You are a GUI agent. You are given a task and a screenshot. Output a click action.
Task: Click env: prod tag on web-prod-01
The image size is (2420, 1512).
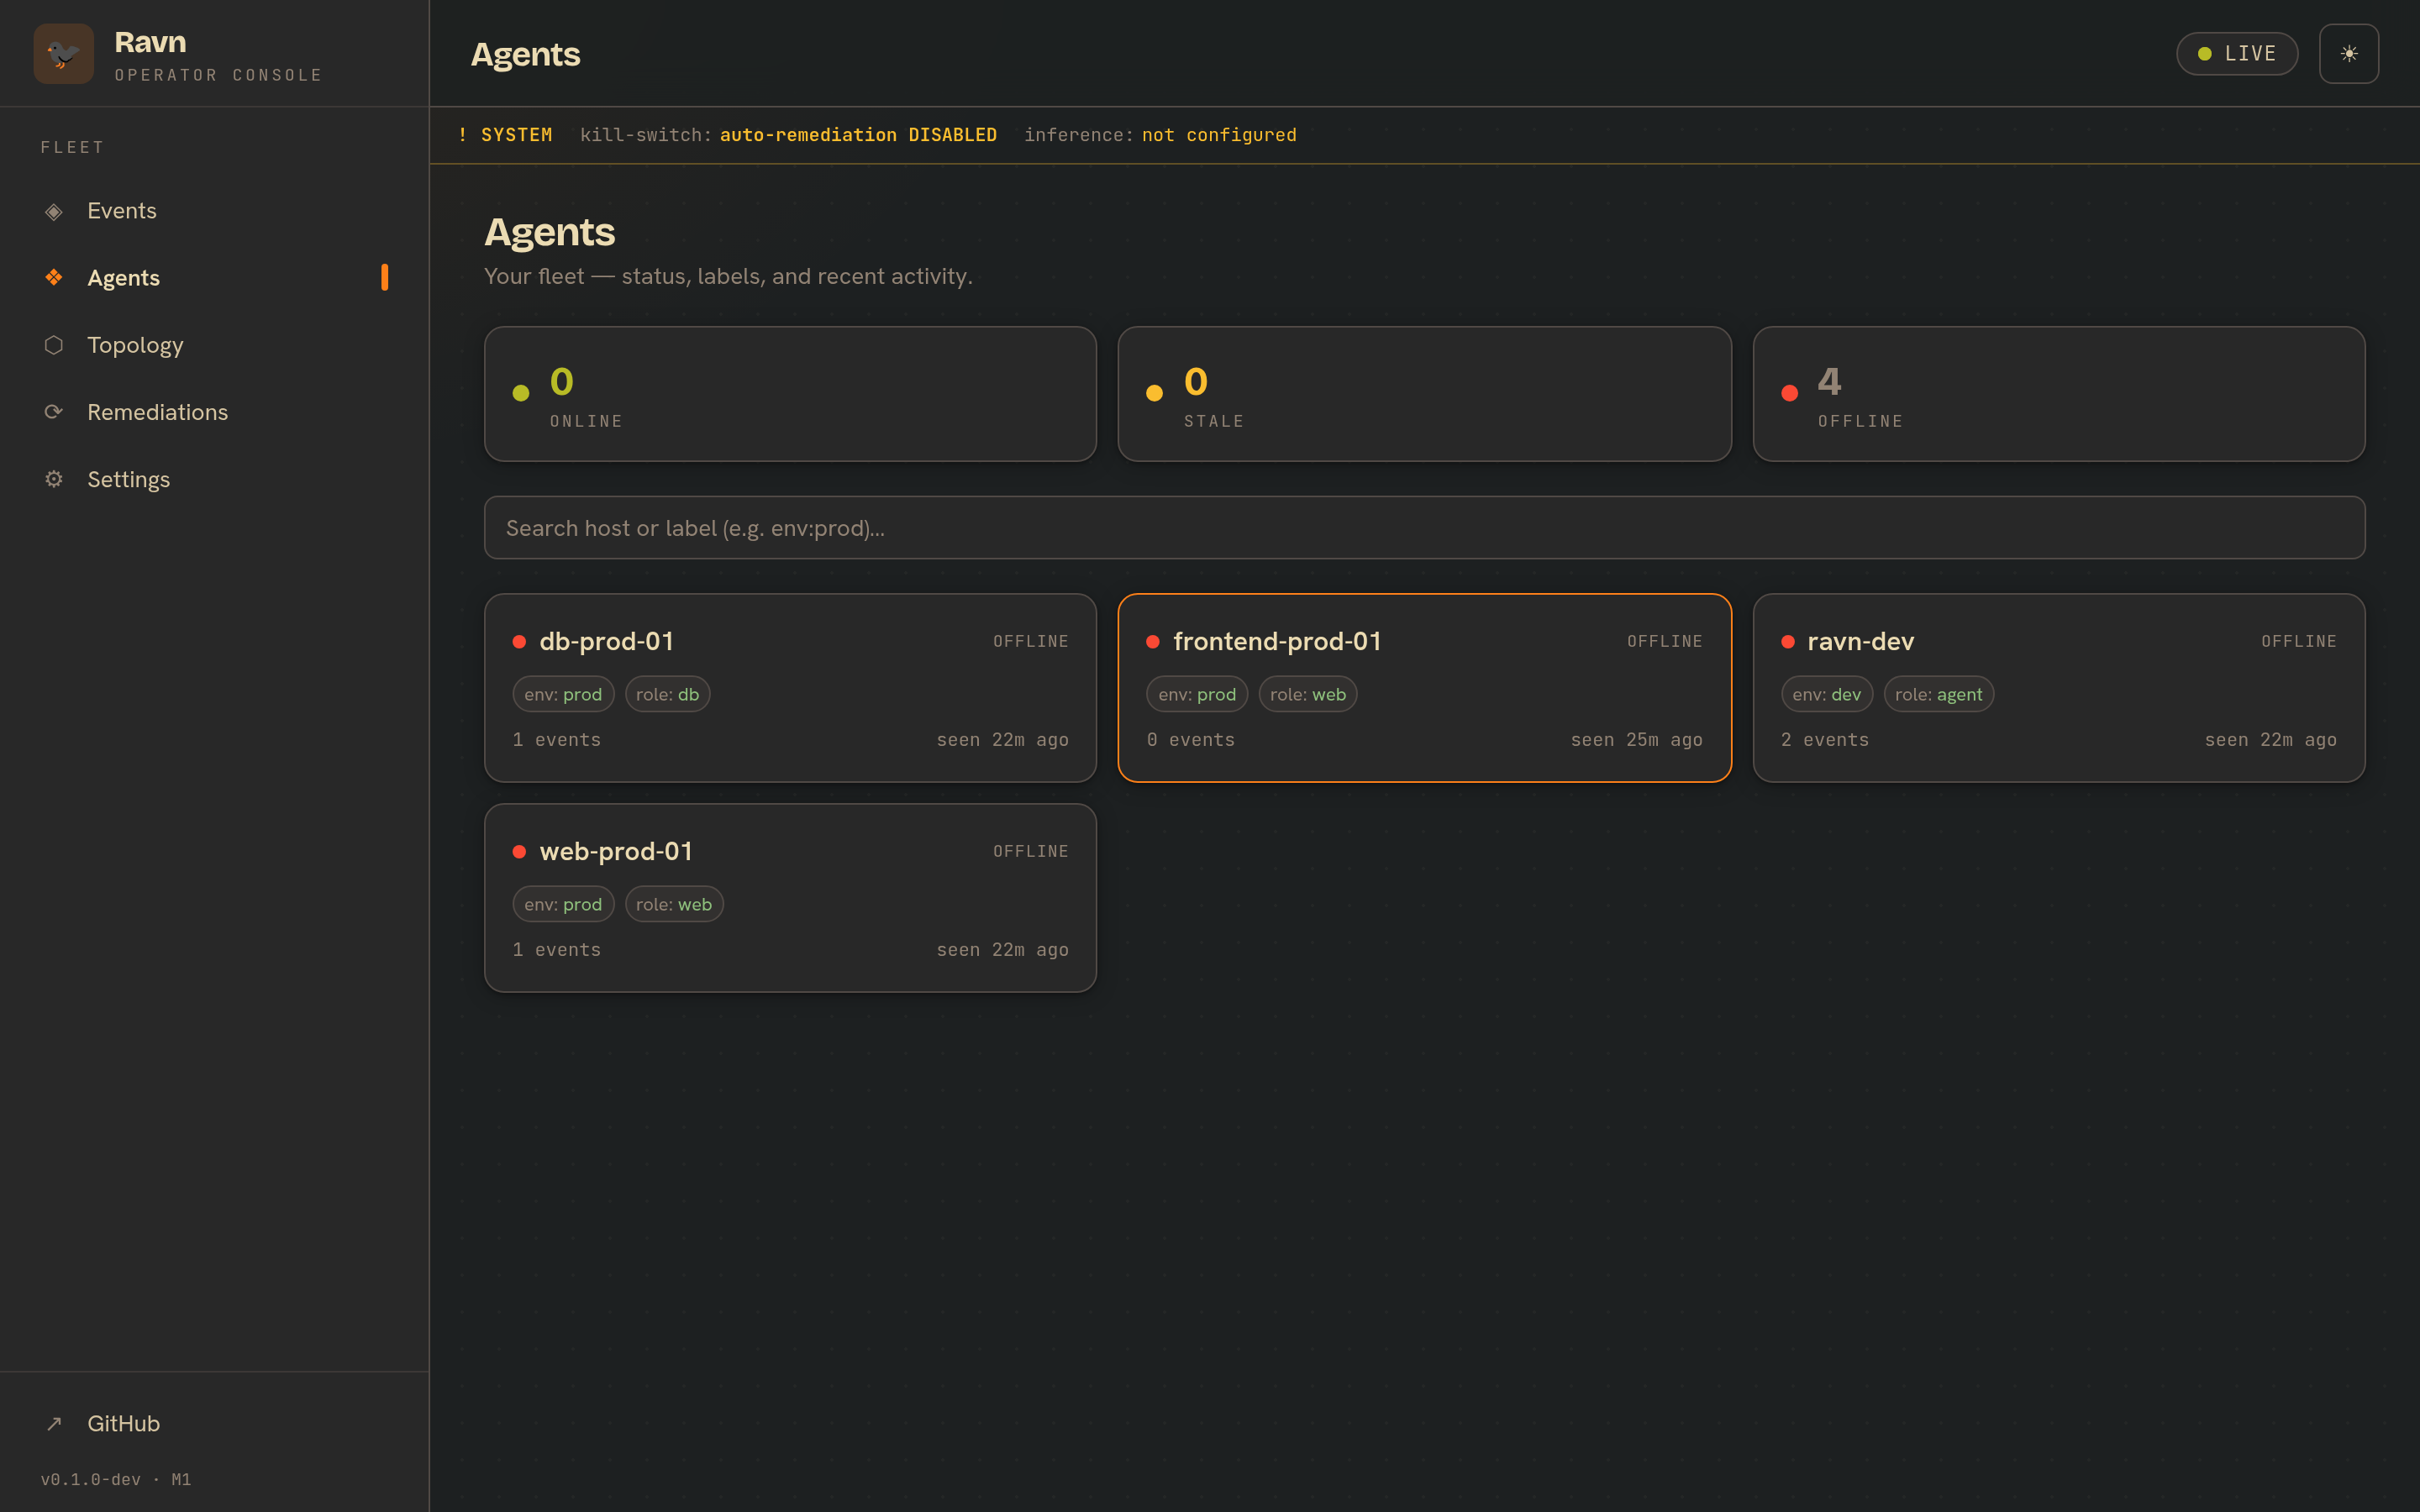click(x=563, y=904)
